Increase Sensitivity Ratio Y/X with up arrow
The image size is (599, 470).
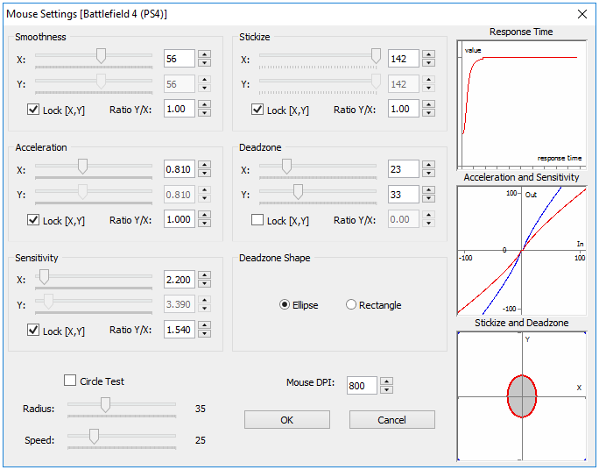pos(205,325)
